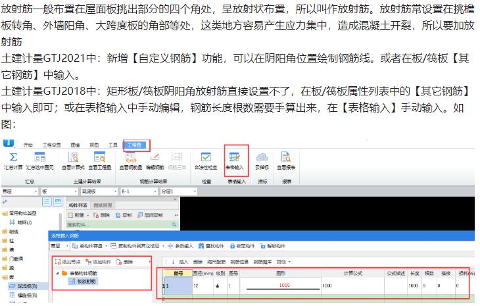
Task: Open 首层 dropdown in table input dialog
Action: click(59, 246)
